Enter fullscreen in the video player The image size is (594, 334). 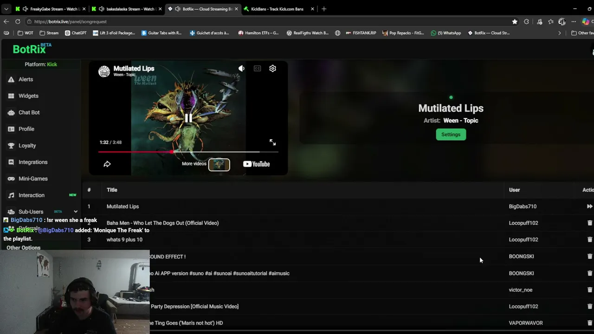tap(273, 142)
